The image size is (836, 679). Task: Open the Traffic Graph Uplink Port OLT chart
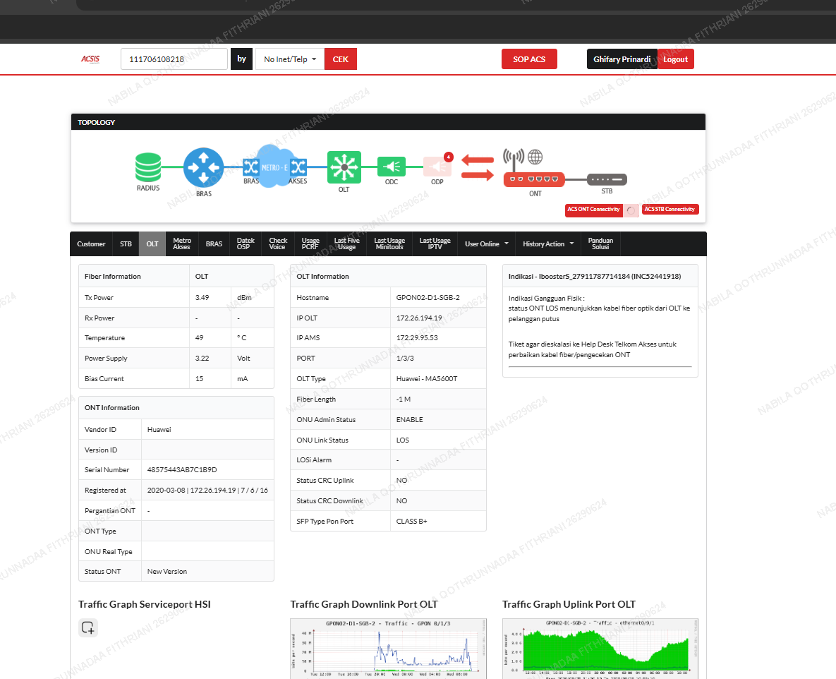coord(600,649)
